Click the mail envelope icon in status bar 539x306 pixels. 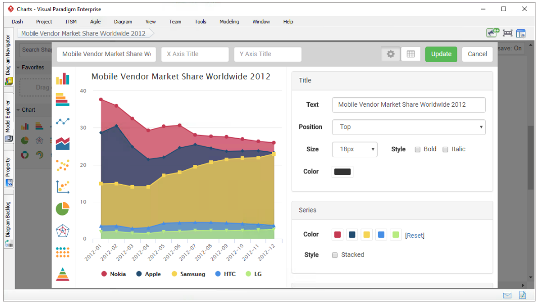point(507,295)
